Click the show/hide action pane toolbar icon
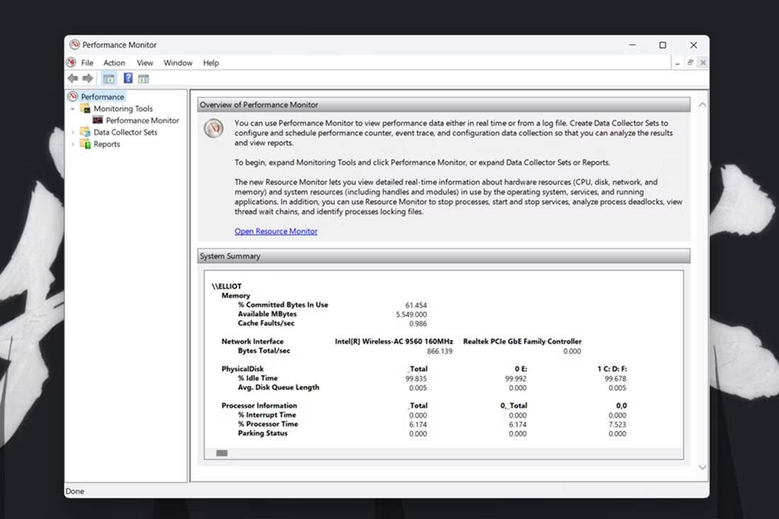The width and height of the screenshot is (779, 519). [143, 78]
